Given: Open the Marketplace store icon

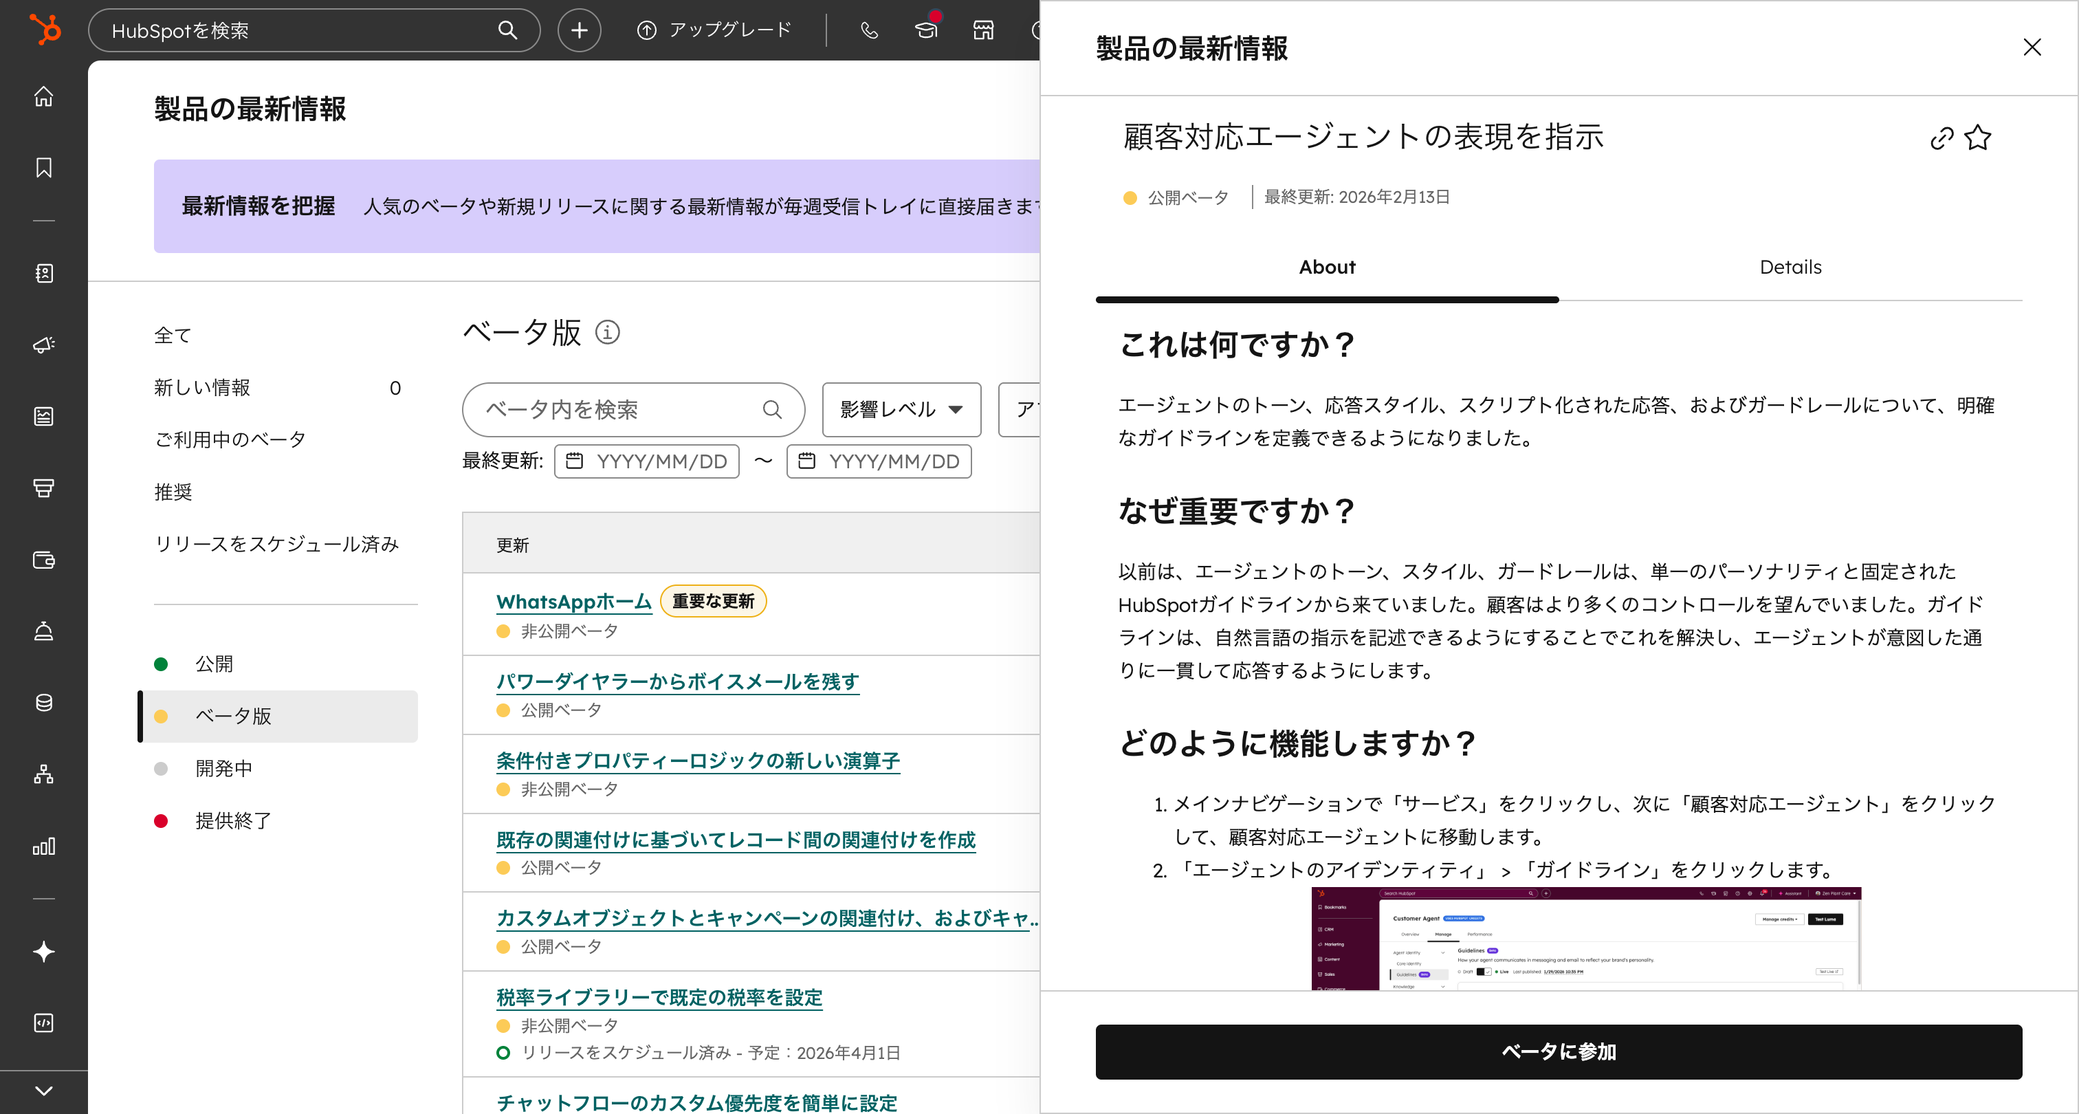Looking at the screenshot, I should pos(983,30).
